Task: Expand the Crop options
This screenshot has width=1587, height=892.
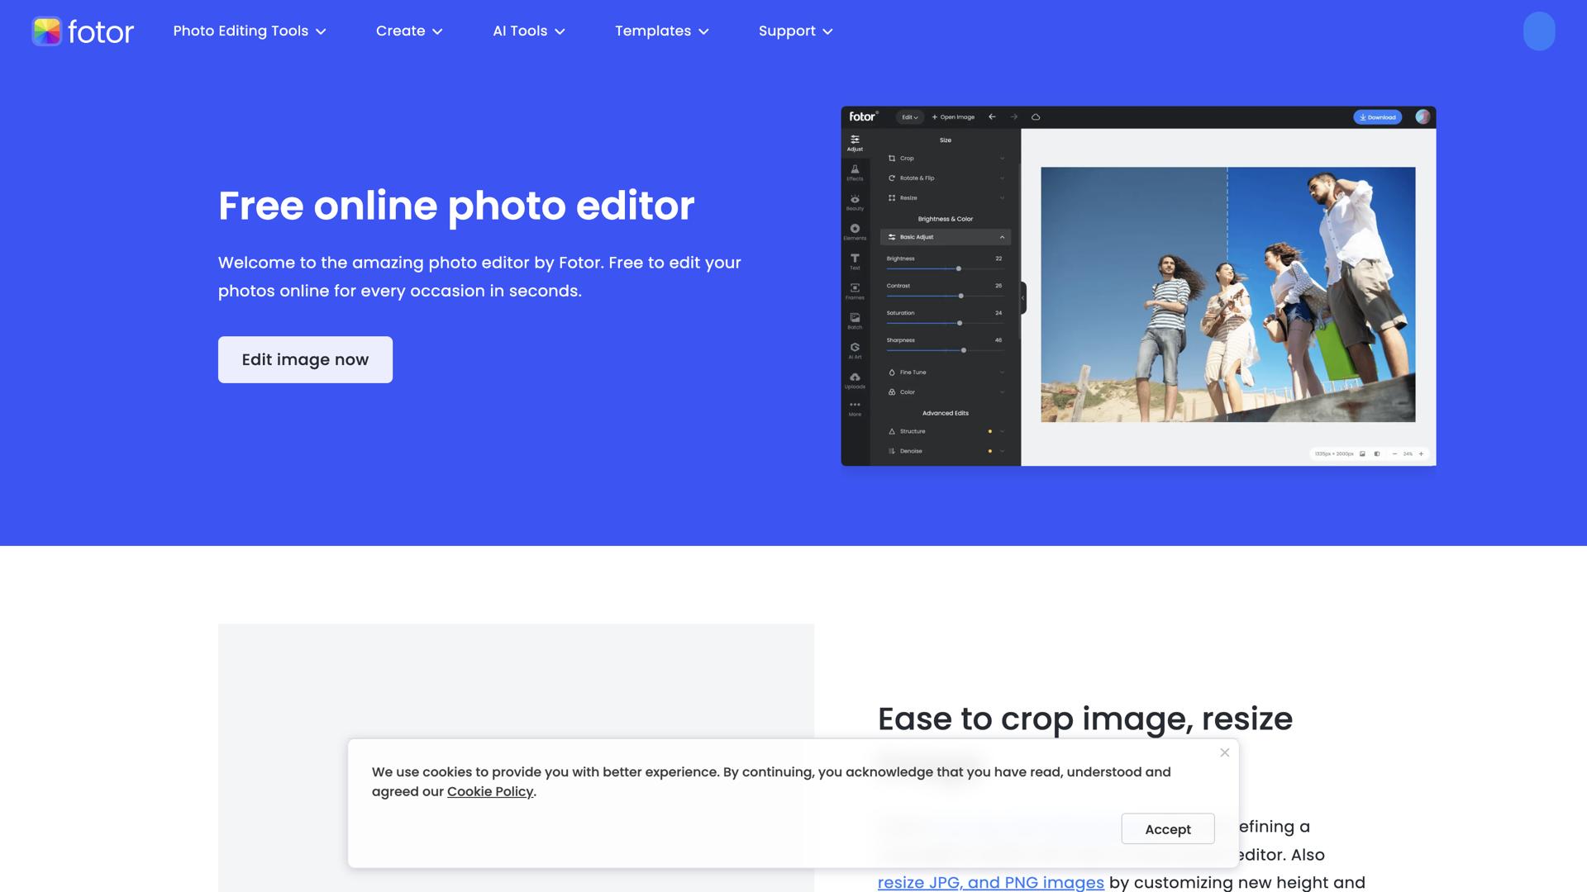Action: 1002,158
